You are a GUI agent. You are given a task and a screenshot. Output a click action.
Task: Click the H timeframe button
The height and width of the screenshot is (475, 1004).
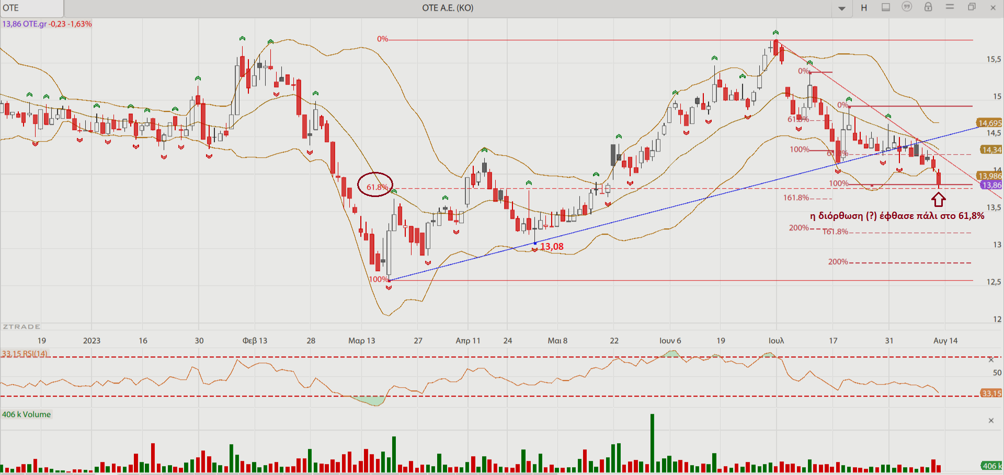click(x=864, y=8)
